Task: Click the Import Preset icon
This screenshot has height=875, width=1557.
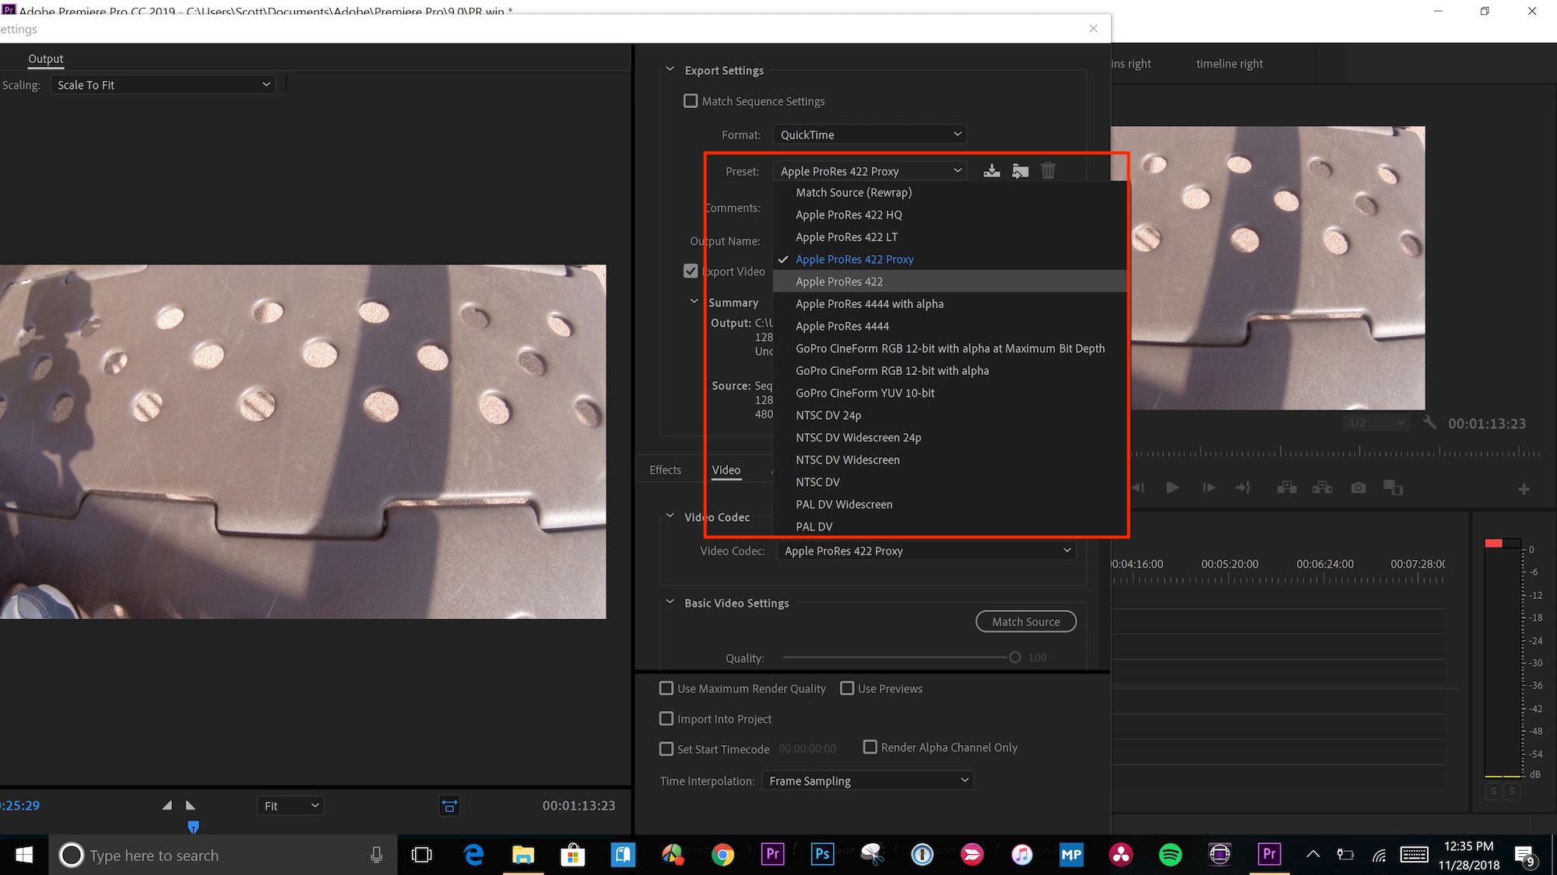Action: click(1019, 171)
